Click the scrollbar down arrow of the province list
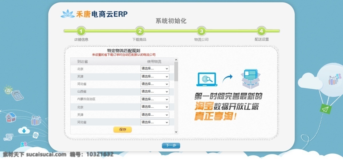Viewport: 343px width, 161px height. click(x=176, y=132)
